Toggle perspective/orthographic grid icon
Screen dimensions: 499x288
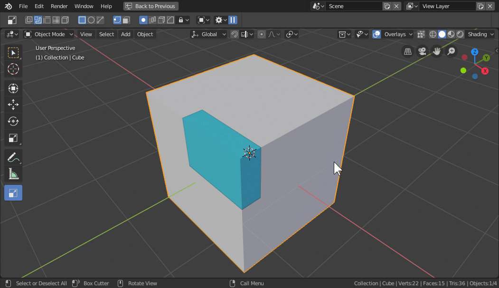pyautogui.click(x=407, y=51)
